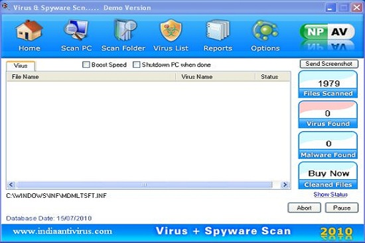The height and width of the screenshot is (243, 365).
Task: Visit www.indiaantivirus.com link
Action: (62, 231)
